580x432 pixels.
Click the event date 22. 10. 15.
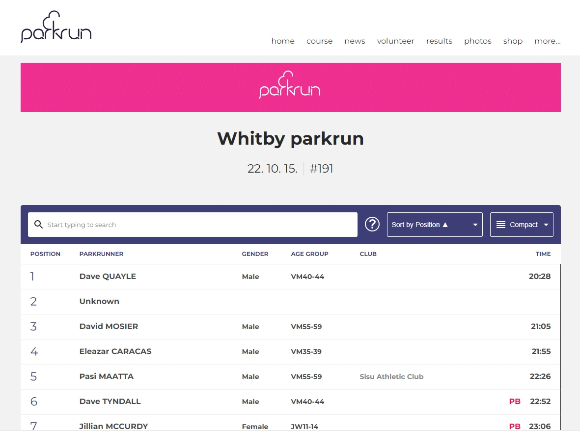(272, 169)
